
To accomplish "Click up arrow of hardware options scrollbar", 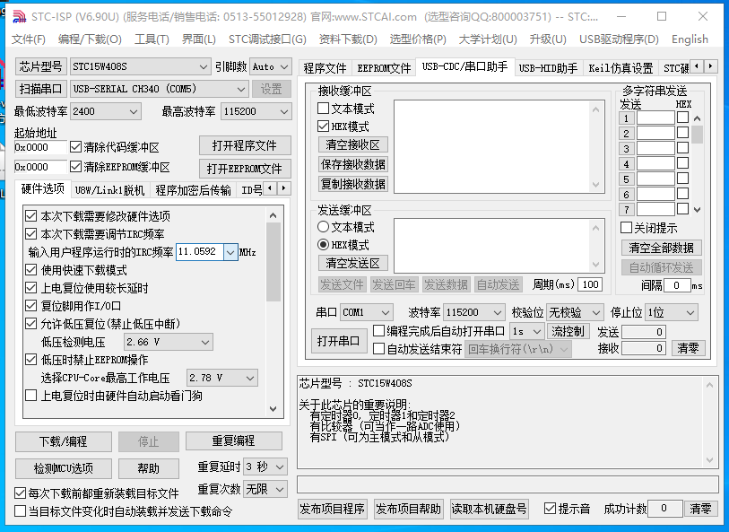I will click(x=273, y=216).
